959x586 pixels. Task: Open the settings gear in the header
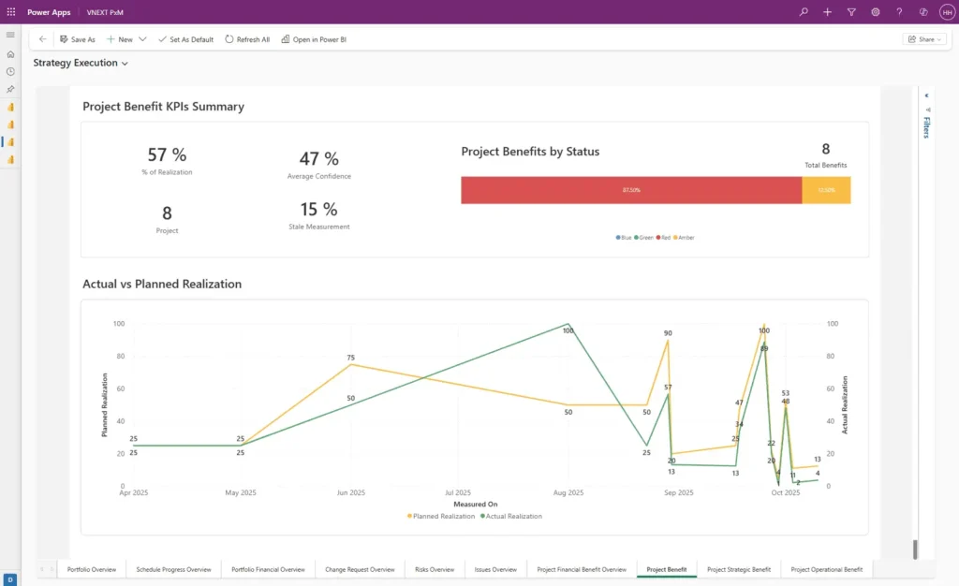tap(876, 12)
